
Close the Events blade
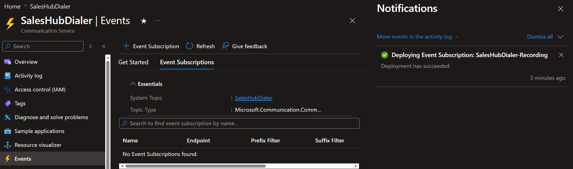point(352,21)
